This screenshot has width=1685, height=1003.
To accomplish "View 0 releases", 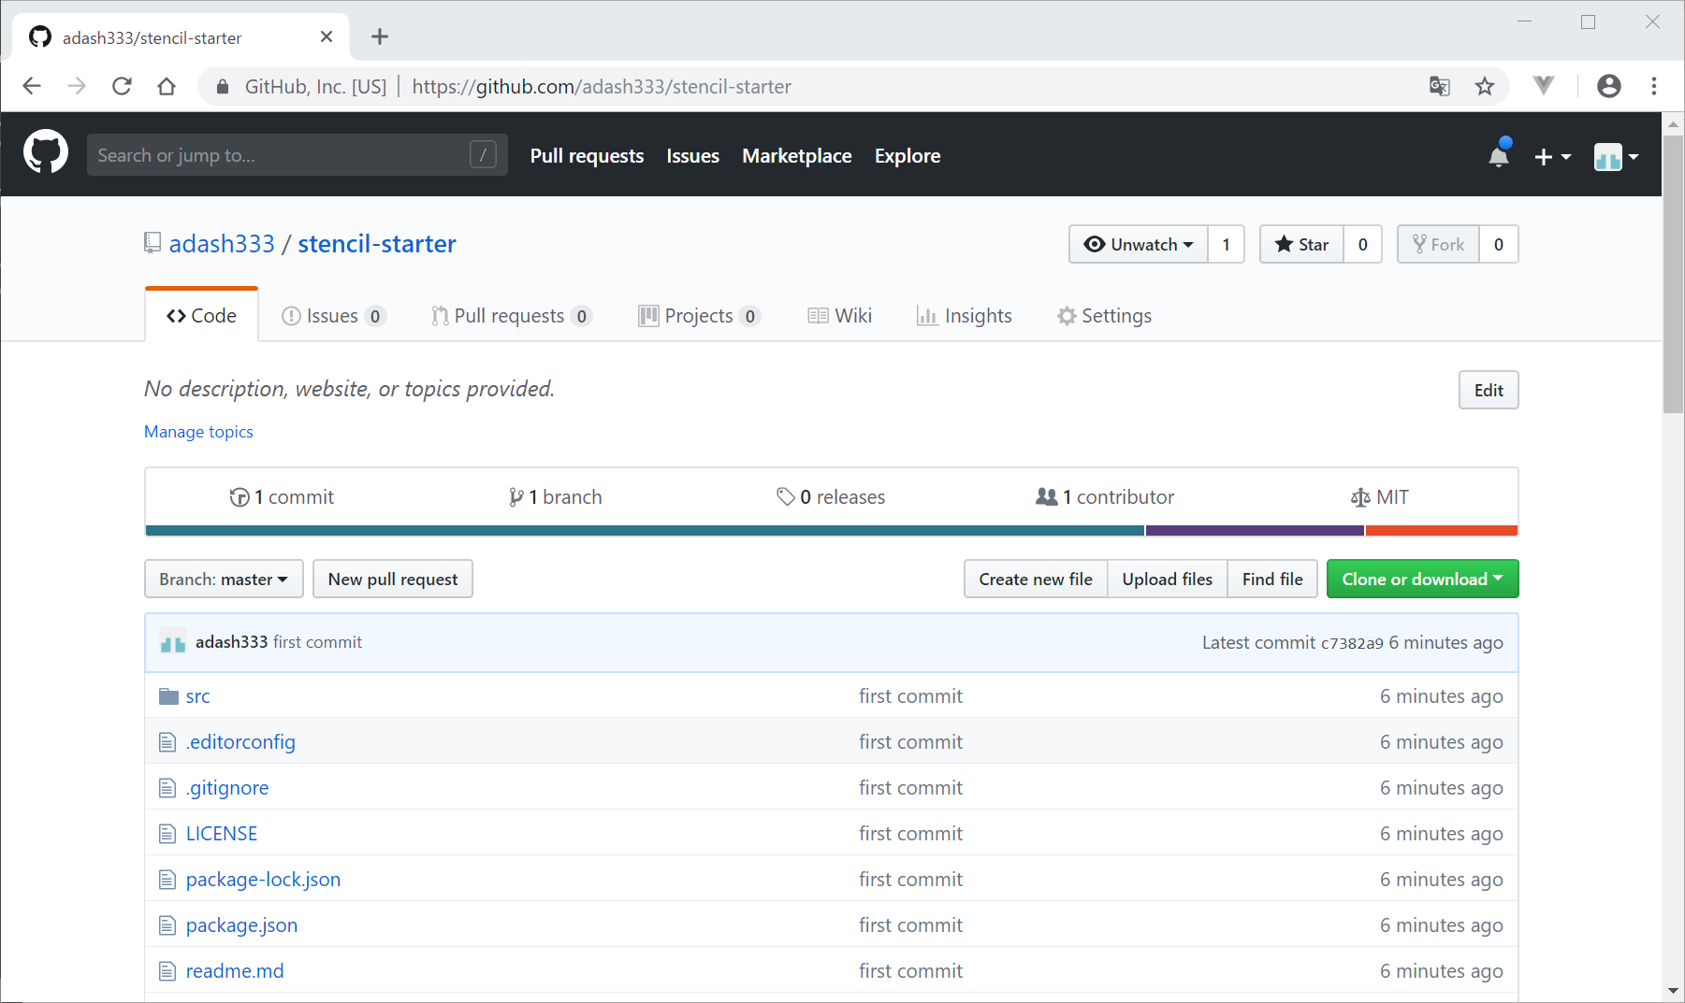I will click(x=831, y=497).
